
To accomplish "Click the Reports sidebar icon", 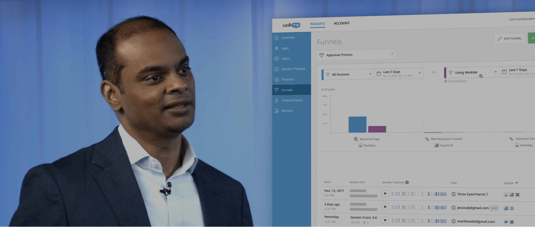I will coord(276,111).
